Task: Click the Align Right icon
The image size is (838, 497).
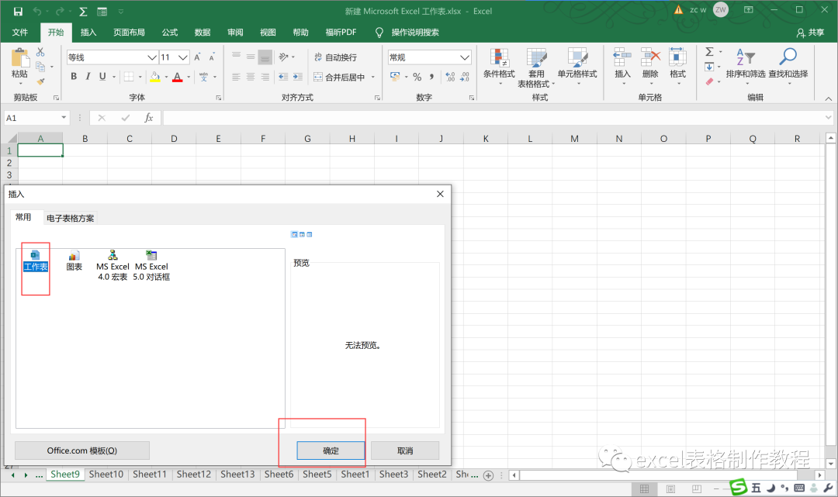Action: (x=265, y=77)
